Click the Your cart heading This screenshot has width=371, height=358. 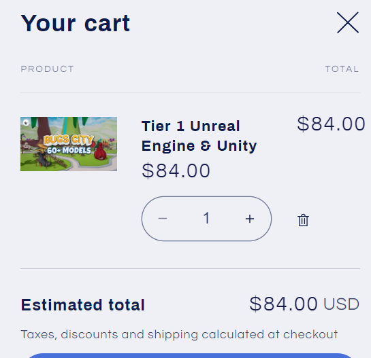click(76, 23)
